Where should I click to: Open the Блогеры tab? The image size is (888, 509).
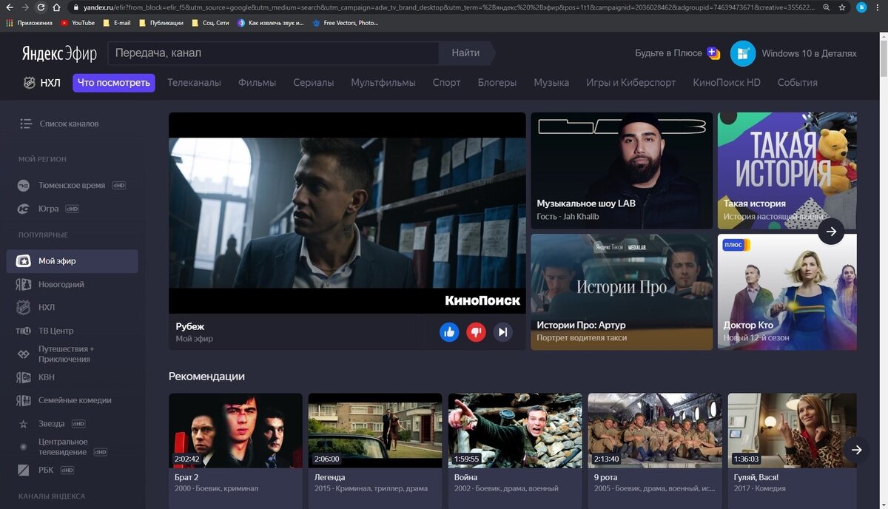(x=497, y=83)
